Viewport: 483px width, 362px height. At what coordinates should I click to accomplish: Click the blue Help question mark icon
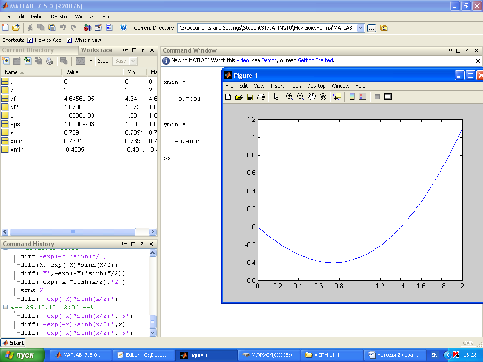click(124, 28)
